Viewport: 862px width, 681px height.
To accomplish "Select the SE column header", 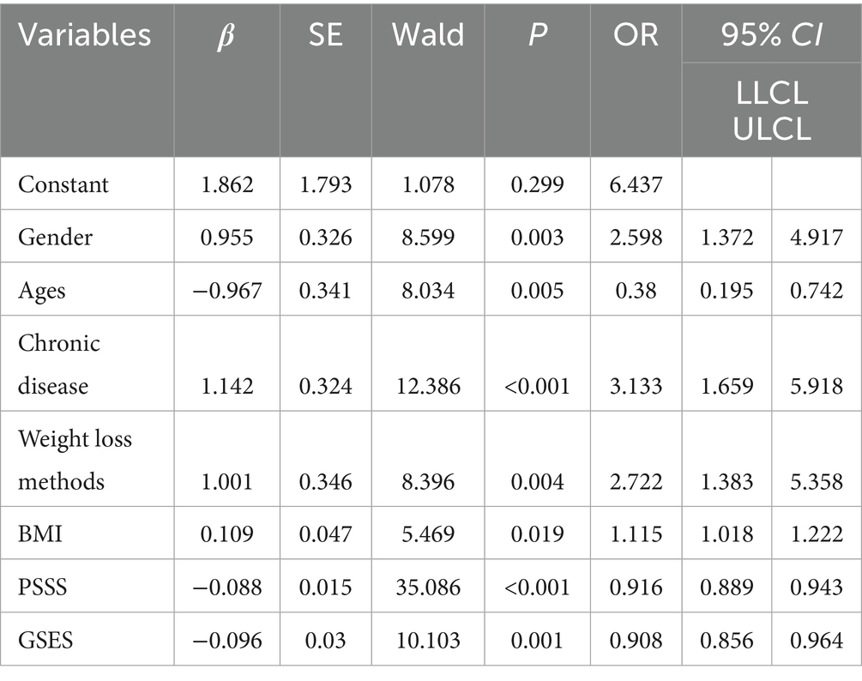I will click(x=325, y=35).
